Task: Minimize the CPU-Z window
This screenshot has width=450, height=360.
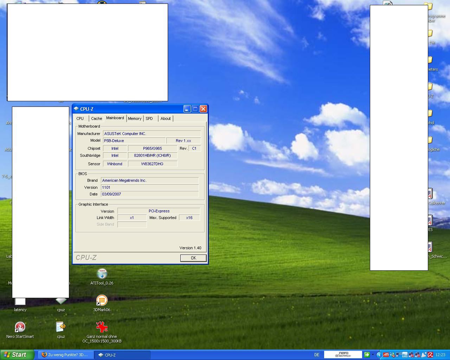Action: (187, 109)
